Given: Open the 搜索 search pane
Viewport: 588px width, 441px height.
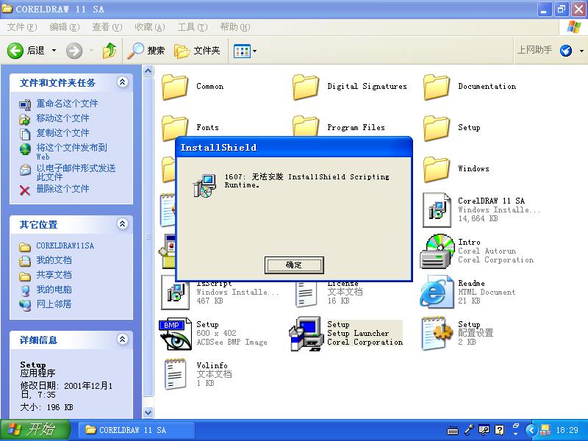Looking at the screenshot, I should point(146,50).
